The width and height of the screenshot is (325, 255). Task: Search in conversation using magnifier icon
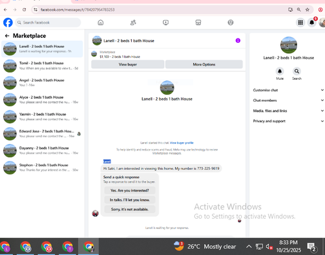point(296,71)
